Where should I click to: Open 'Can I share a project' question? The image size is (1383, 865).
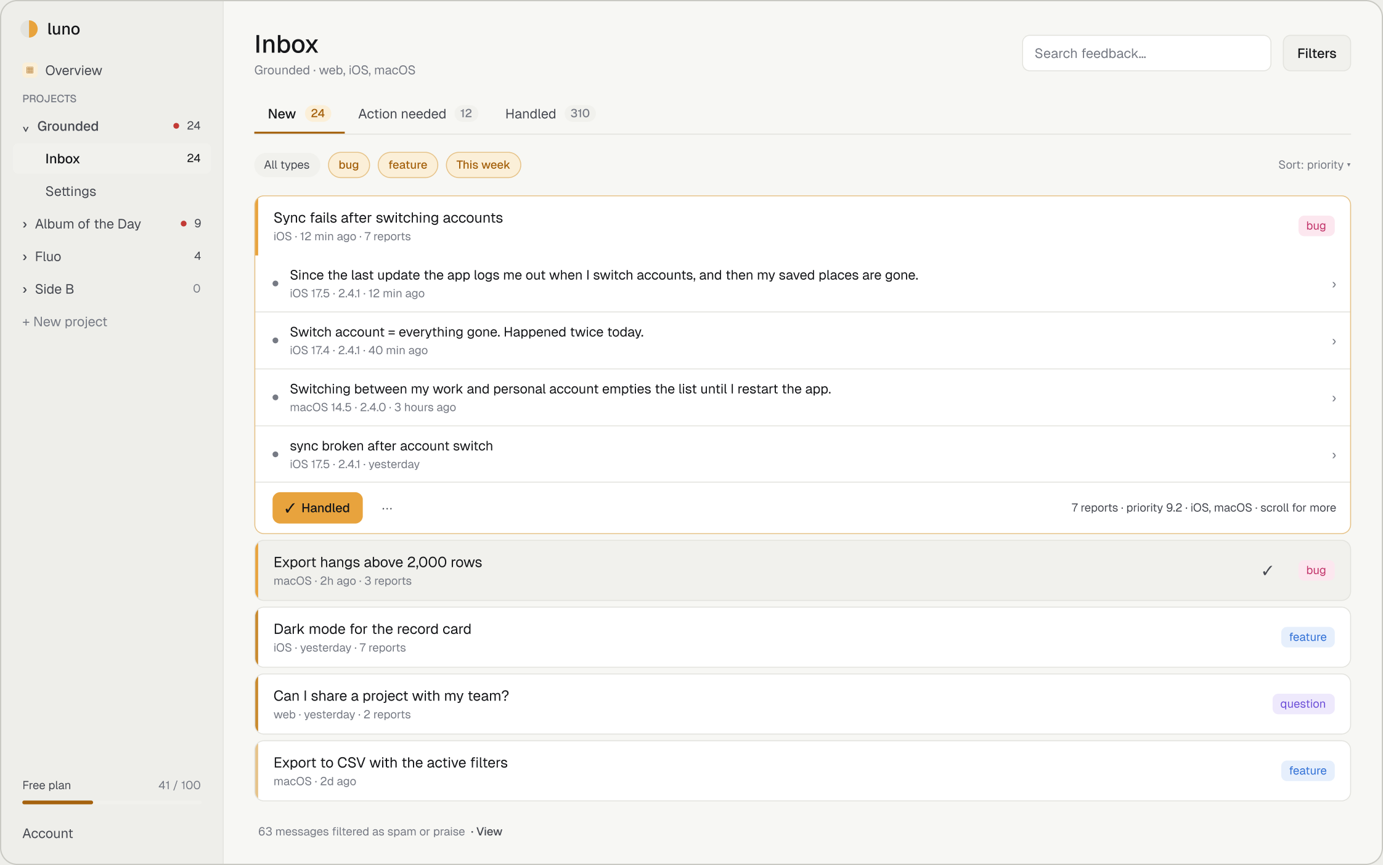click(802, 704)
